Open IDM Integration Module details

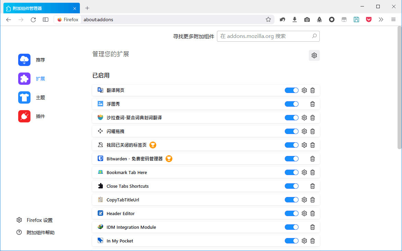(206, 227)
